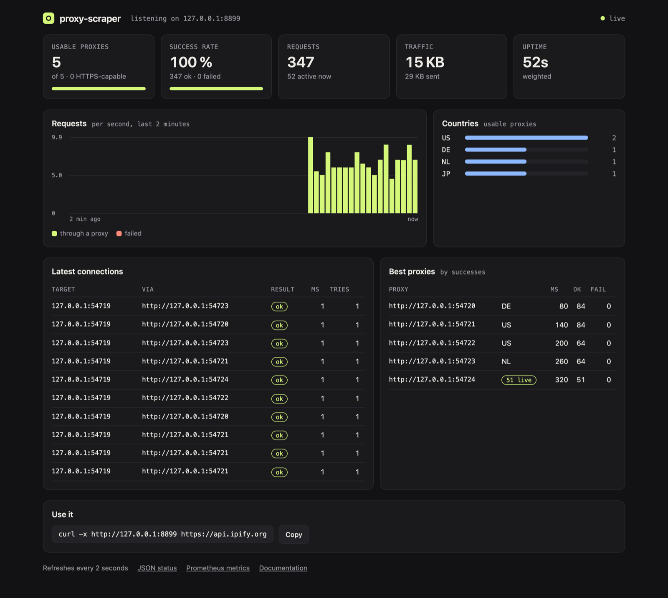Screen dimensions: 668x598
Task: Click the green 'through a proxy' legend swatch
Action: (54, 233)
